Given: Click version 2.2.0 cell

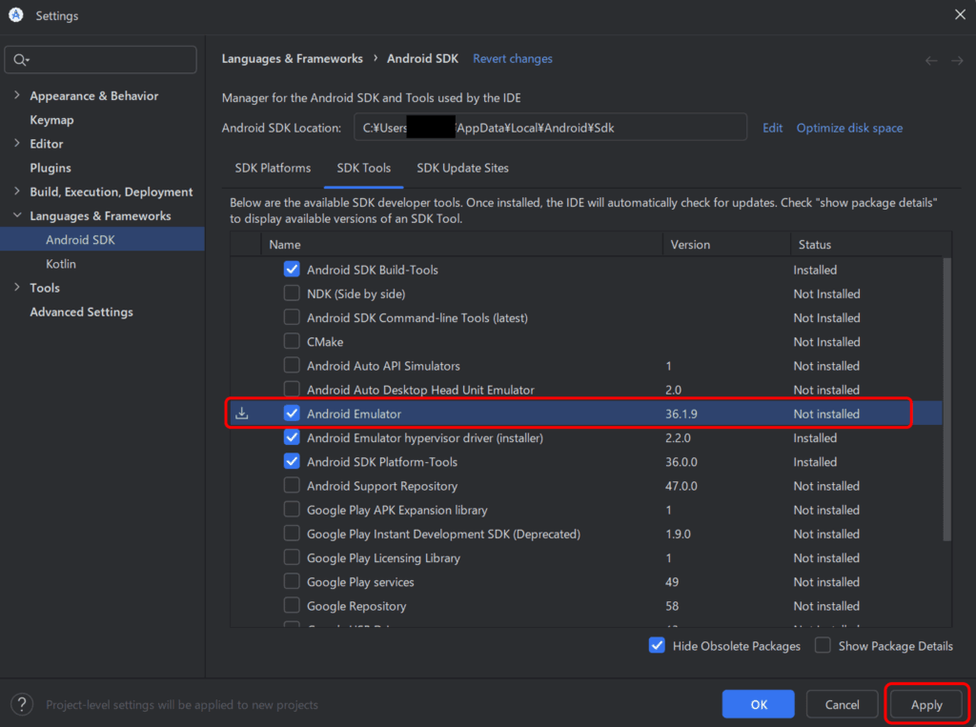Looking at the screenshot, I should 678,438.
